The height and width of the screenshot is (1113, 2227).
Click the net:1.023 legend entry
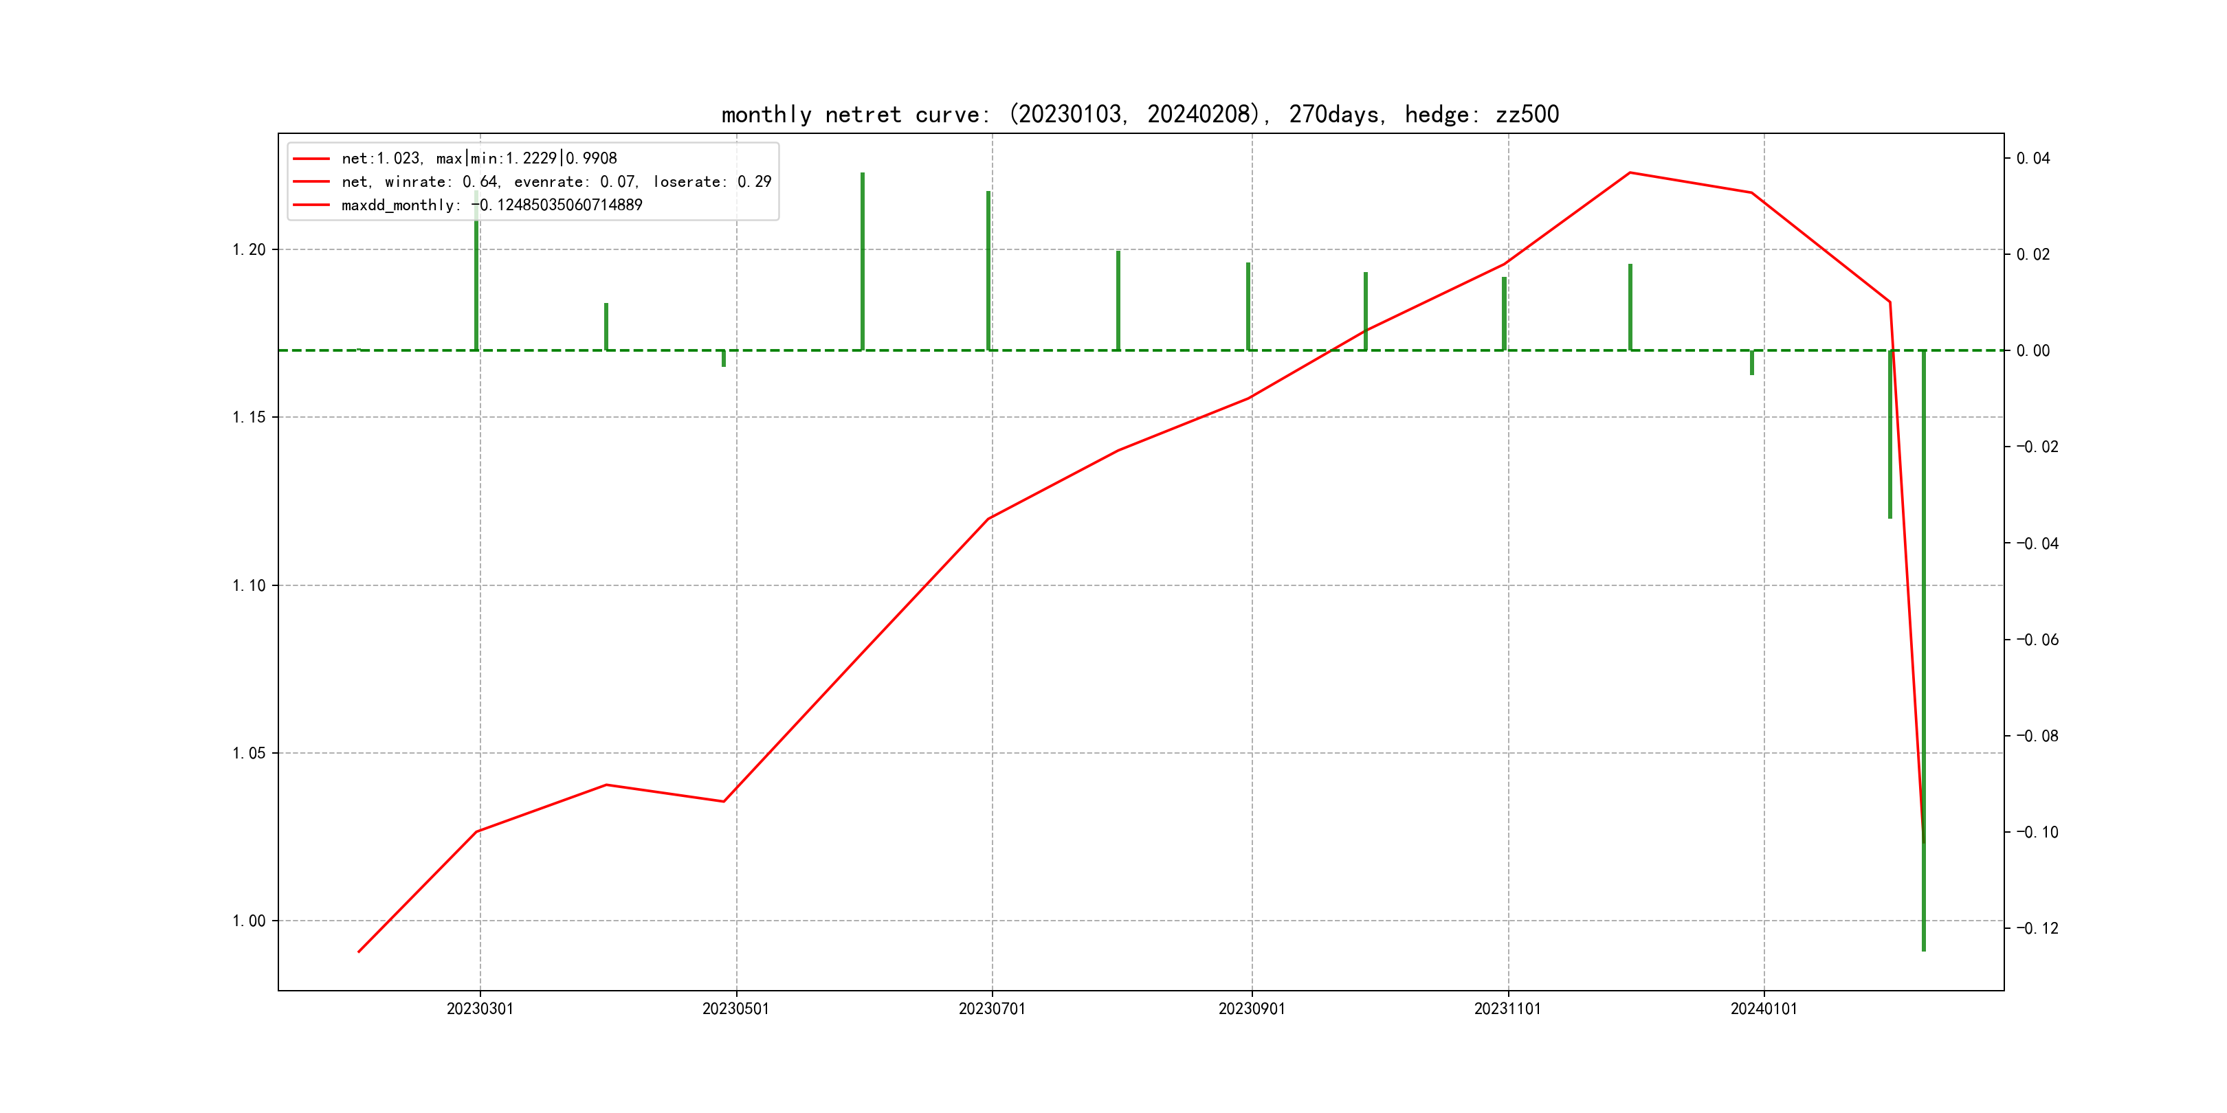479,158
